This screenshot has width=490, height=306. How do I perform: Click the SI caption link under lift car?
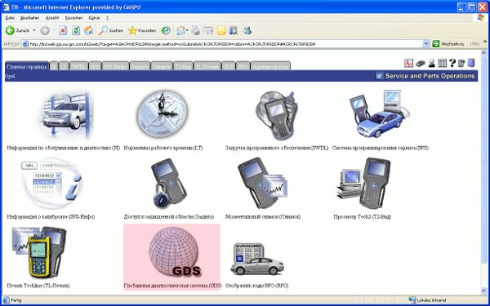coord(64,148)
